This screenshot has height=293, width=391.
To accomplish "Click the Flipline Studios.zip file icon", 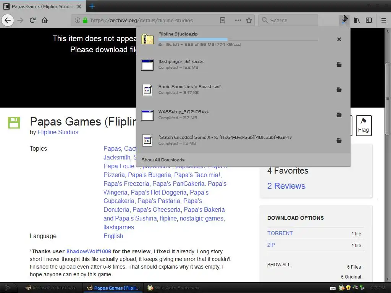I will click(x=147, y=39).
